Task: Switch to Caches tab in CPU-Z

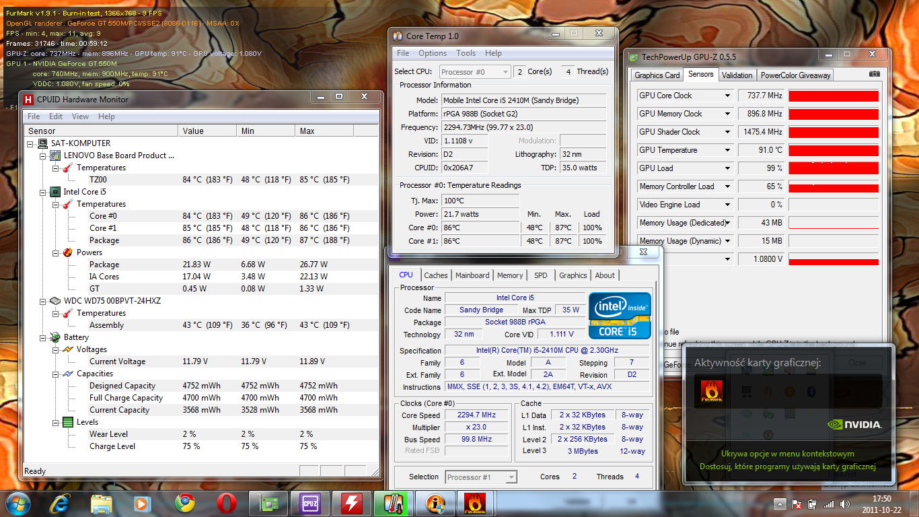Action: (x=436, y=275)
